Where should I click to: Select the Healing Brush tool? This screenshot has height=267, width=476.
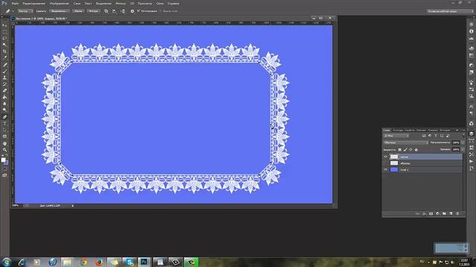4,65
